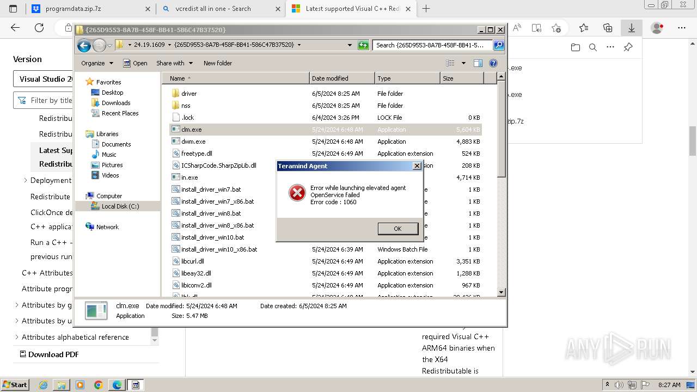Image resolution: width=697 pixels, height=392 pixels.
Task: Open Documents library
Action: (x=116, y=144)
